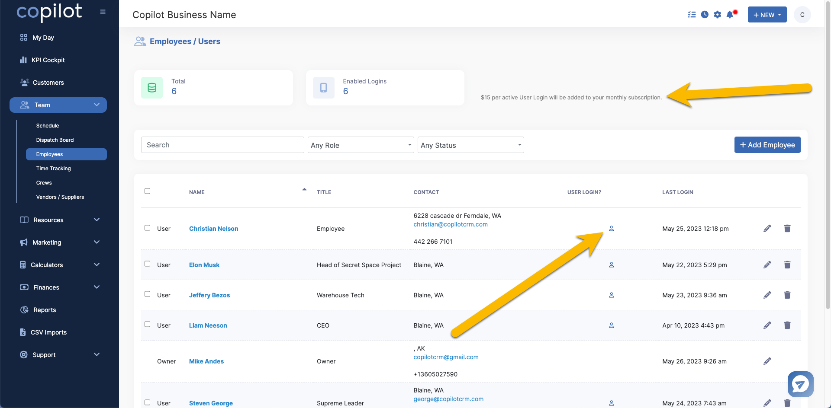
Task: Click the Total database stat icon
Action: coord(152,88)
